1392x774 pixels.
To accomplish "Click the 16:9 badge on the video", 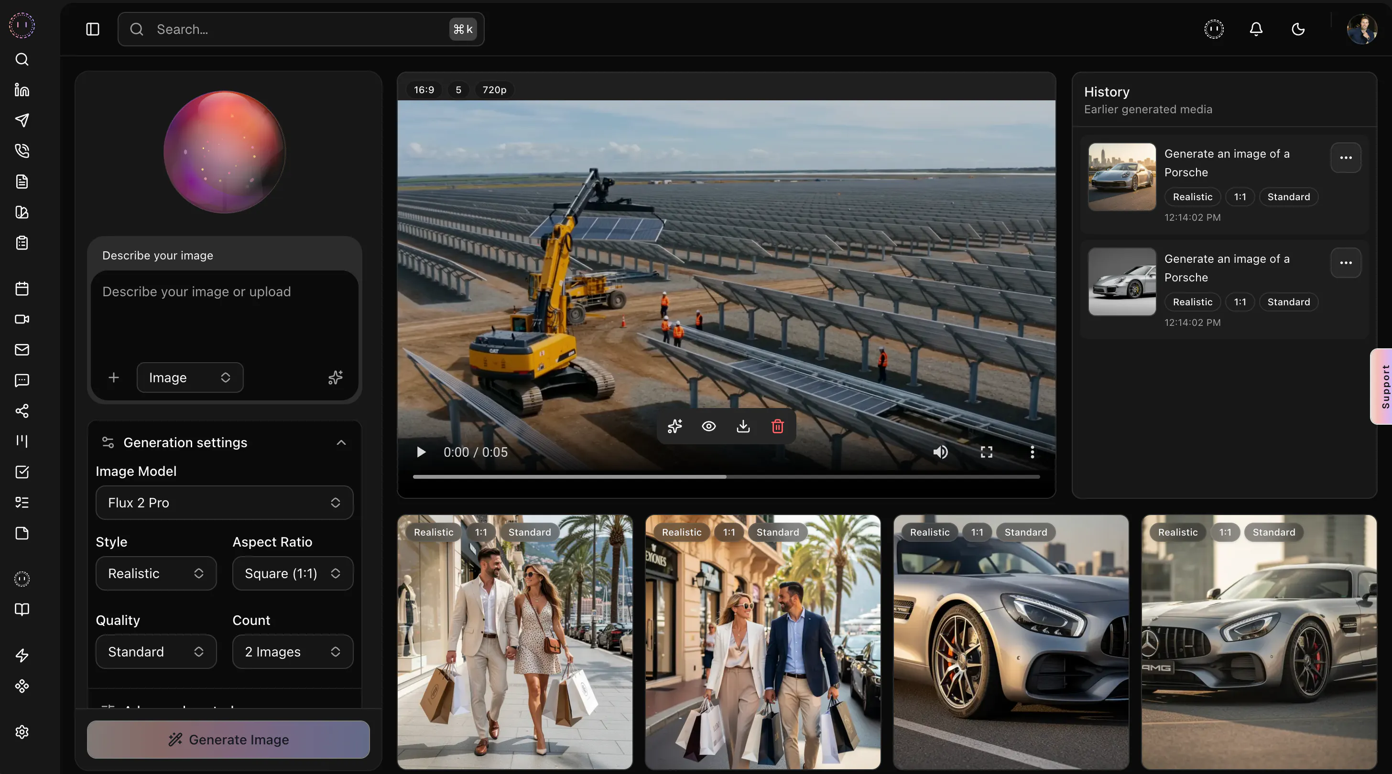I will [x=424, y=90].
